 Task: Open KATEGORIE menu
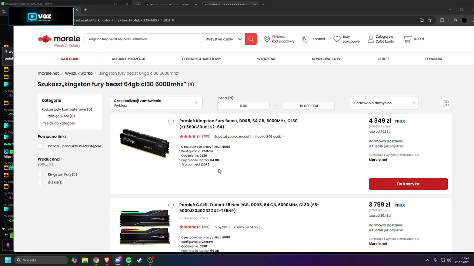tap(70, 59)
